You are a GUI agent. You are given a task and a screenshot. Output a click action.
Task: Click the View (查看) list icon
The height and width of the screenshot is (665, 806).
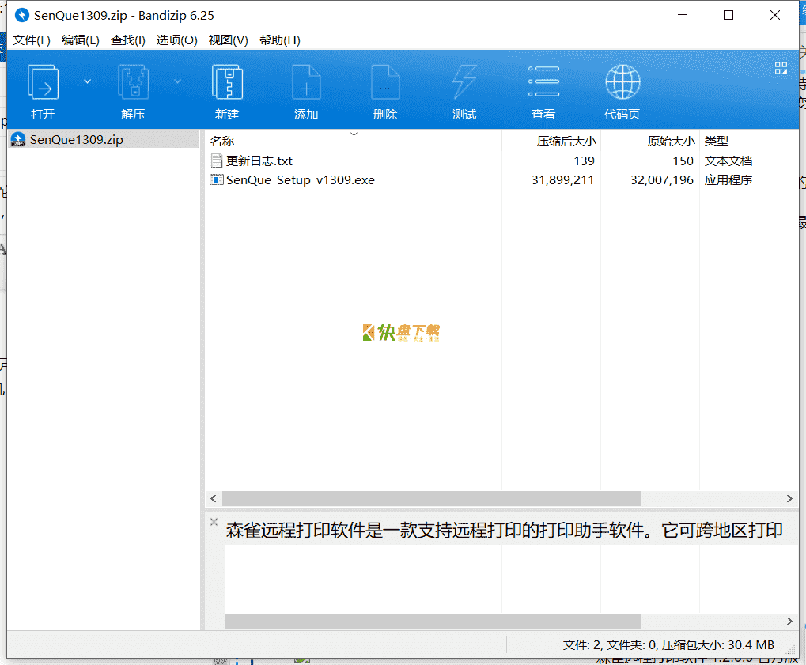pyautogui.click(x=543, y=81)
